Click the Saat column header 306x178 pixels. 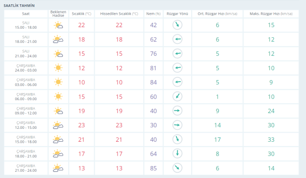coord(26,14)
